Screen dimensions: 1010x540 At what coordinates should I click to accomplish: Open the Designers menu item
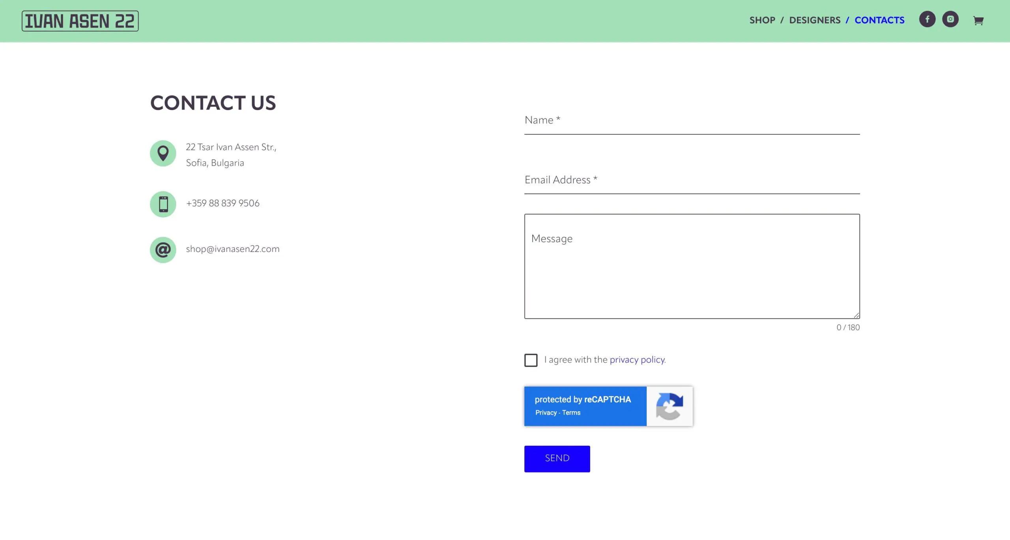click(x=814, y=20)
